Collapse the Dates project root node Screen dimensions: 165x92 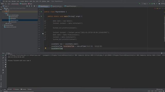pos(3,8)
